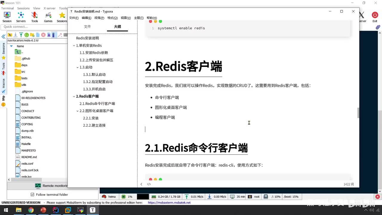382x215 pixels.
Task: Collapse the 2.2.图形化桌面客户端 outline node
Action: click(77, 111)
